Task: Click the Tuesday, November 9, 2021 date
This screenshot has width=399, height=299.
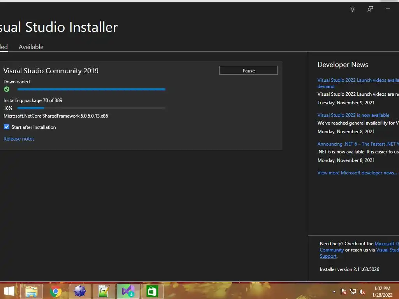Action: [x=346, y=103]
